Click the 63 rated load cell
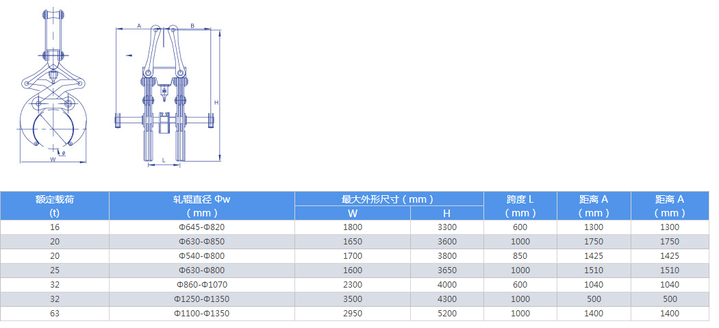 click(55, 314)
